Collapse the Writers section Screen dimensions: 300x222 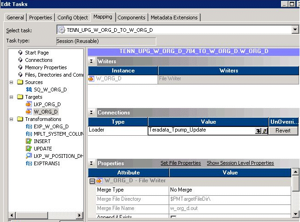pyautogui.click(x=91, y=61)
